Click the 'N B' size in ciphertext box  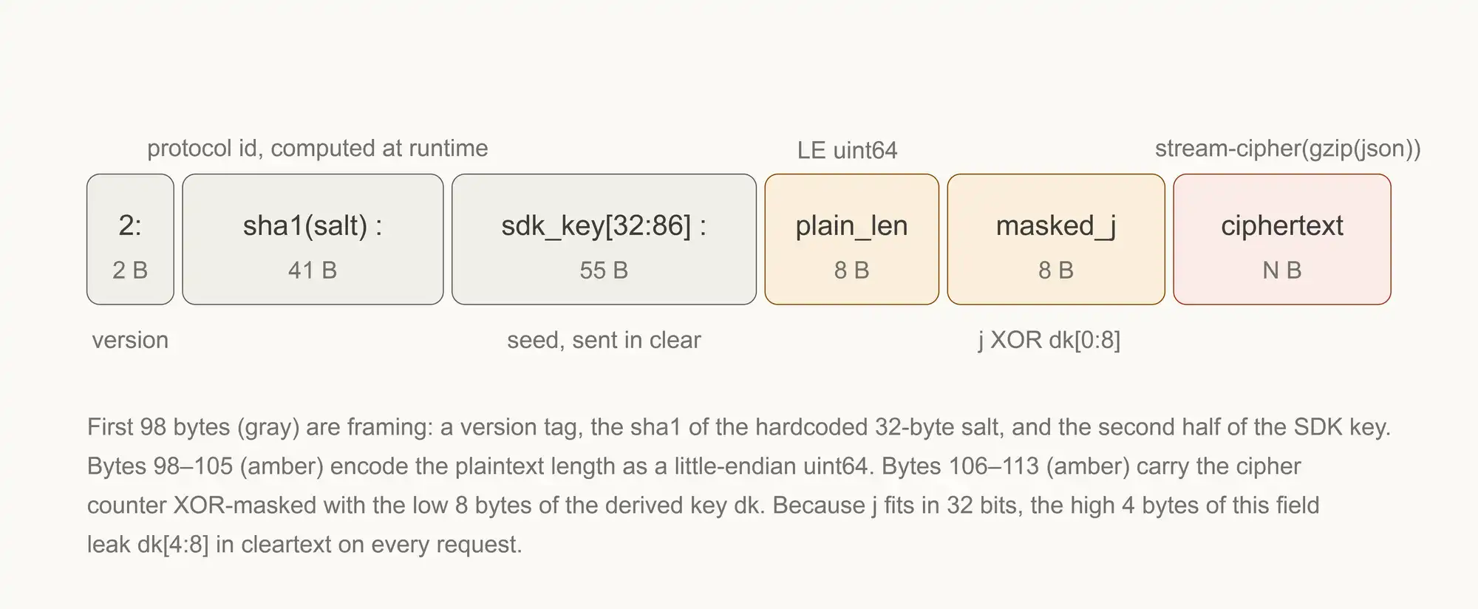[1282, 271]
